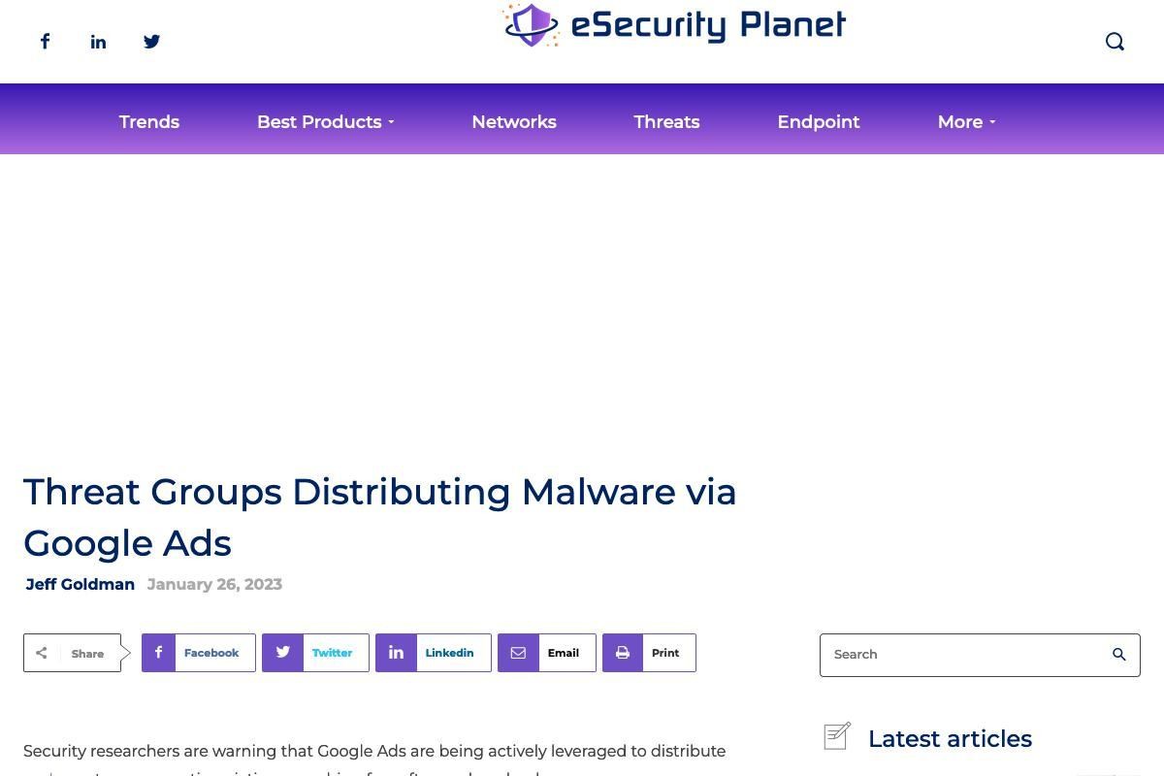Click the Latest articles notepad icon
Viewport: 1164px width, 776px height.
[837, 736]
